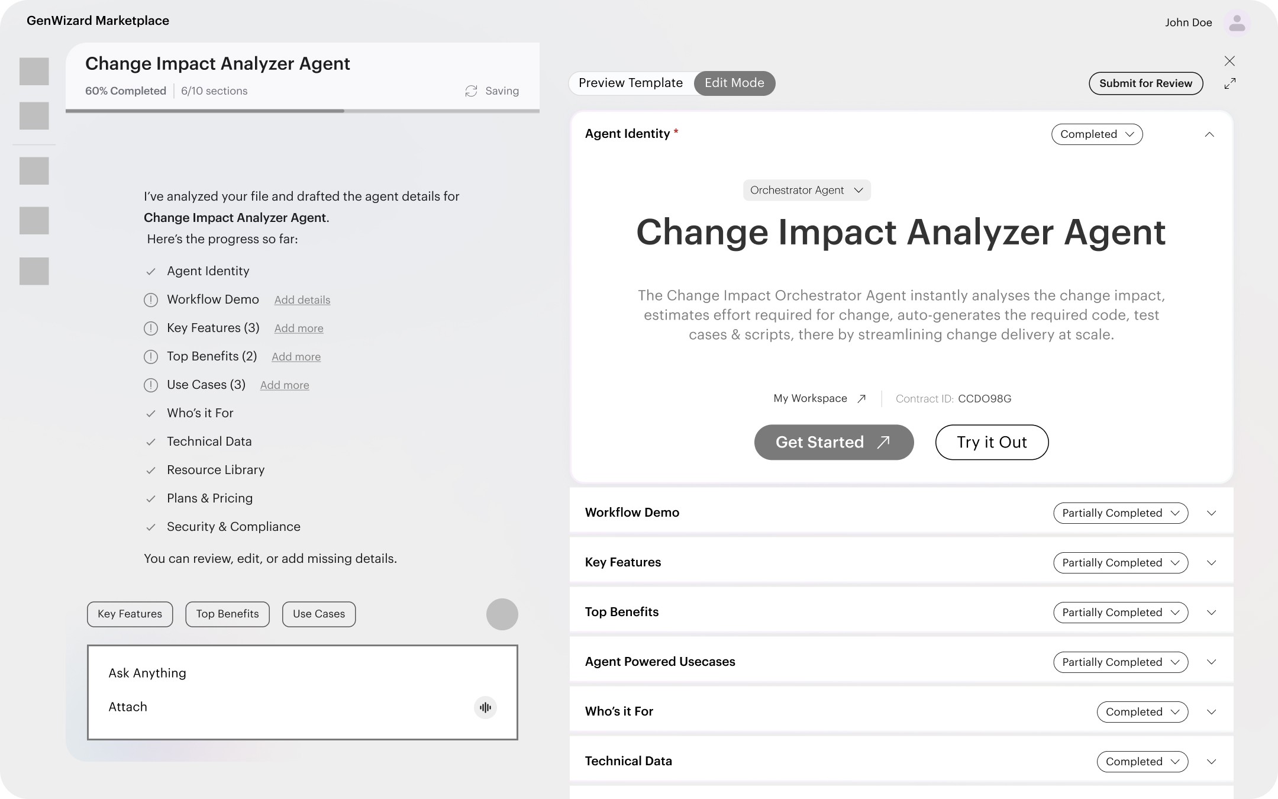Click the expand fullscreen arrows icon
This screenshot has height=799, width=1278.
click(x=1229, y=83)
